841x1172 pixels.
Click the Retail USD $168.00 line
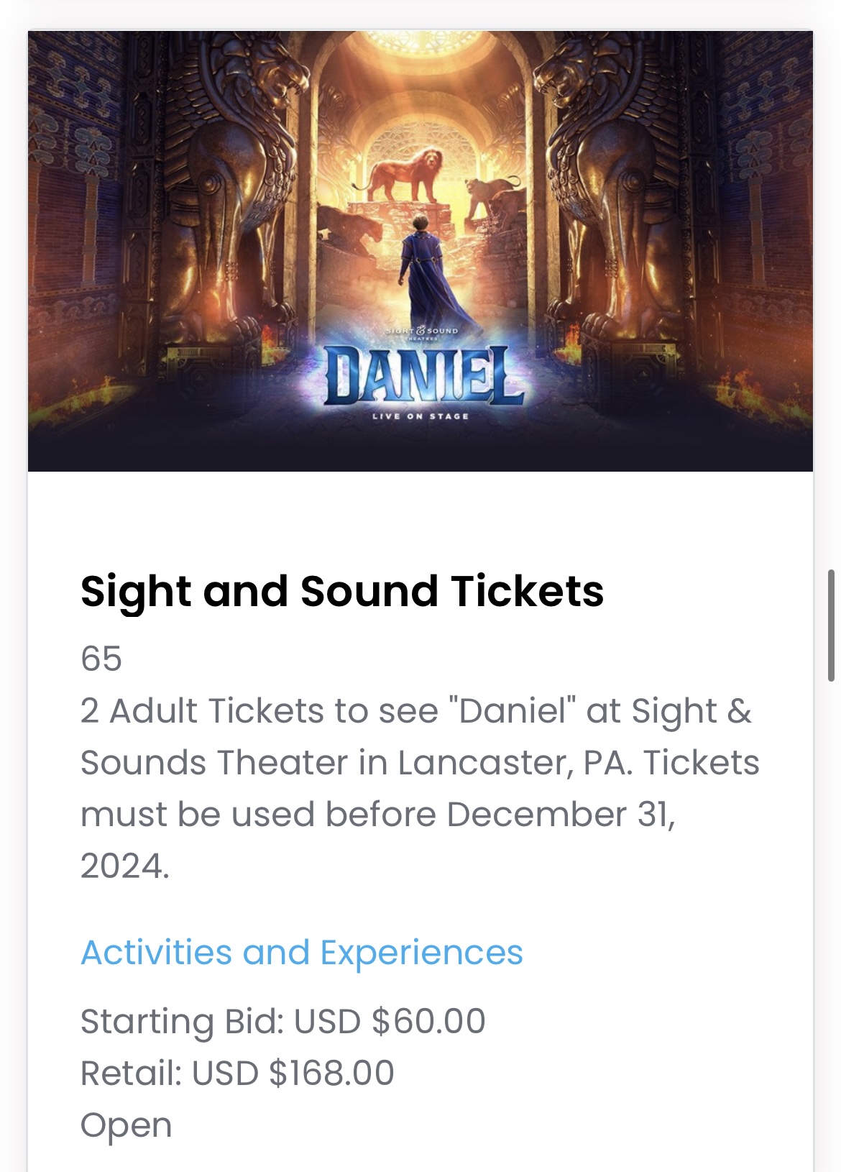237,1073
